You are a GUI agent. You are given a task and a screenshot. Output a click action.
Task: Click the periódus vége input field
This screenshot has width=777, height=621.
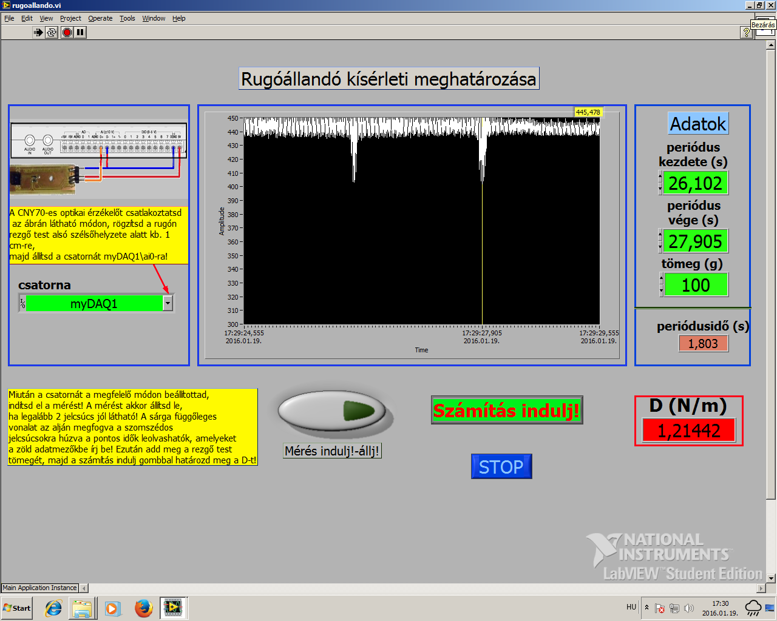coord(695,241)
